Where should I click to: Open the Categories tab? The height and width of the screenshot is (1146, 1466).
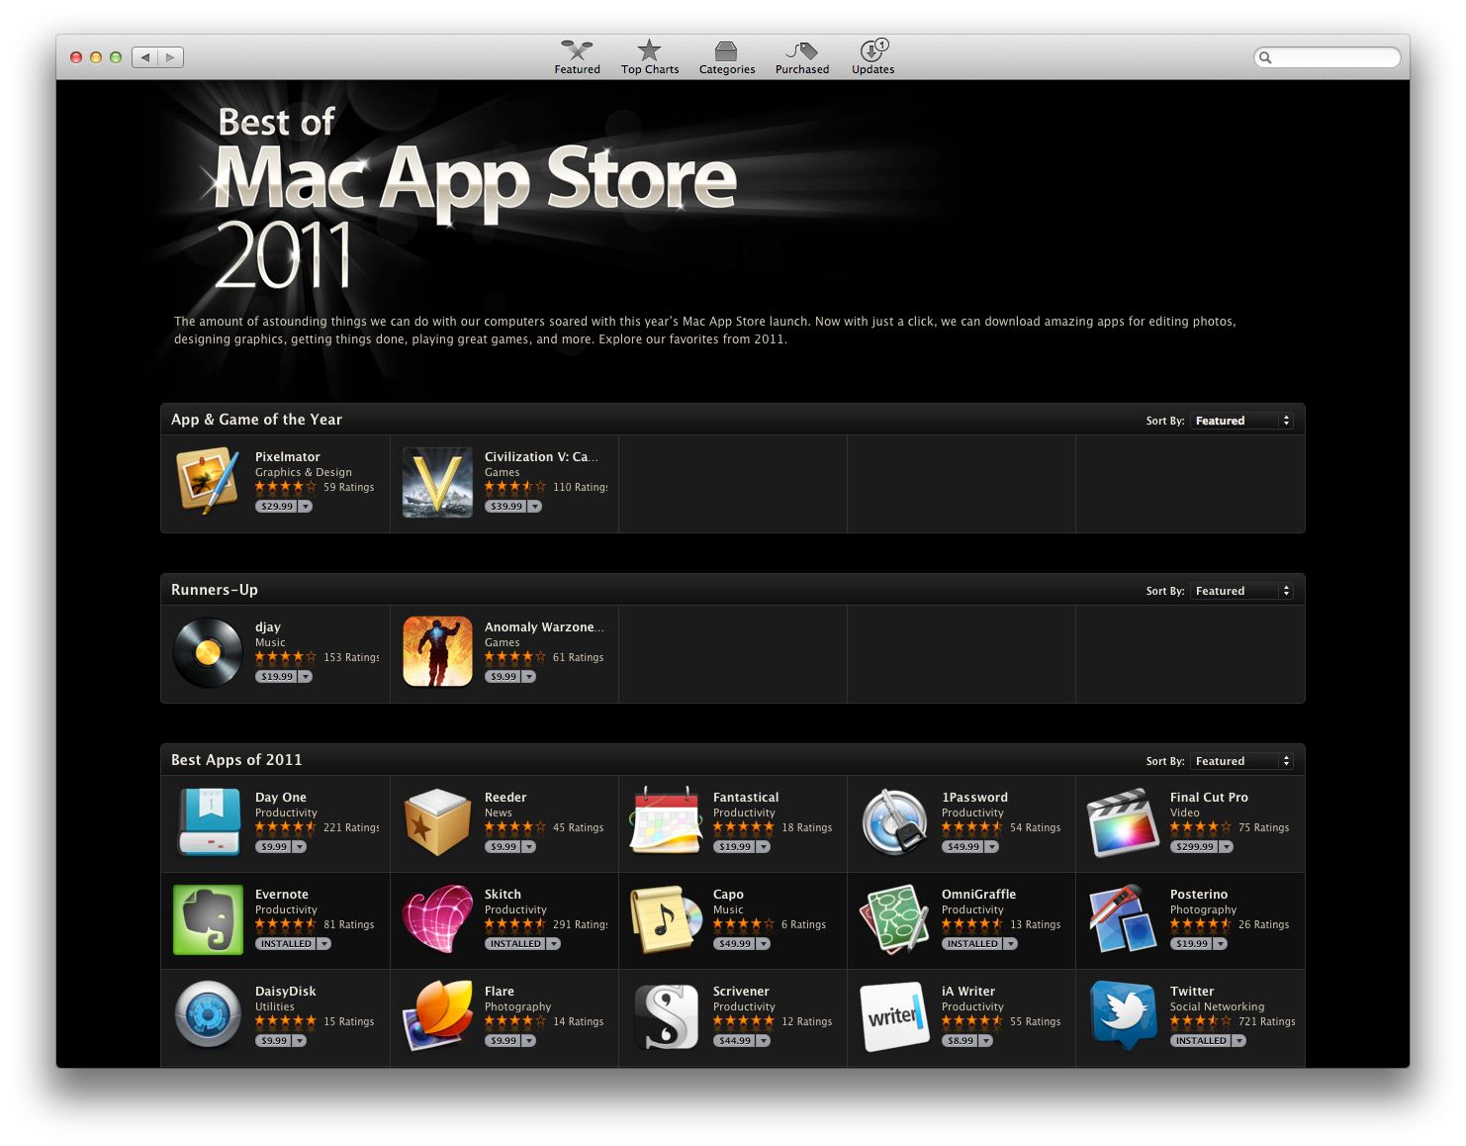click(x=727, y=57)
